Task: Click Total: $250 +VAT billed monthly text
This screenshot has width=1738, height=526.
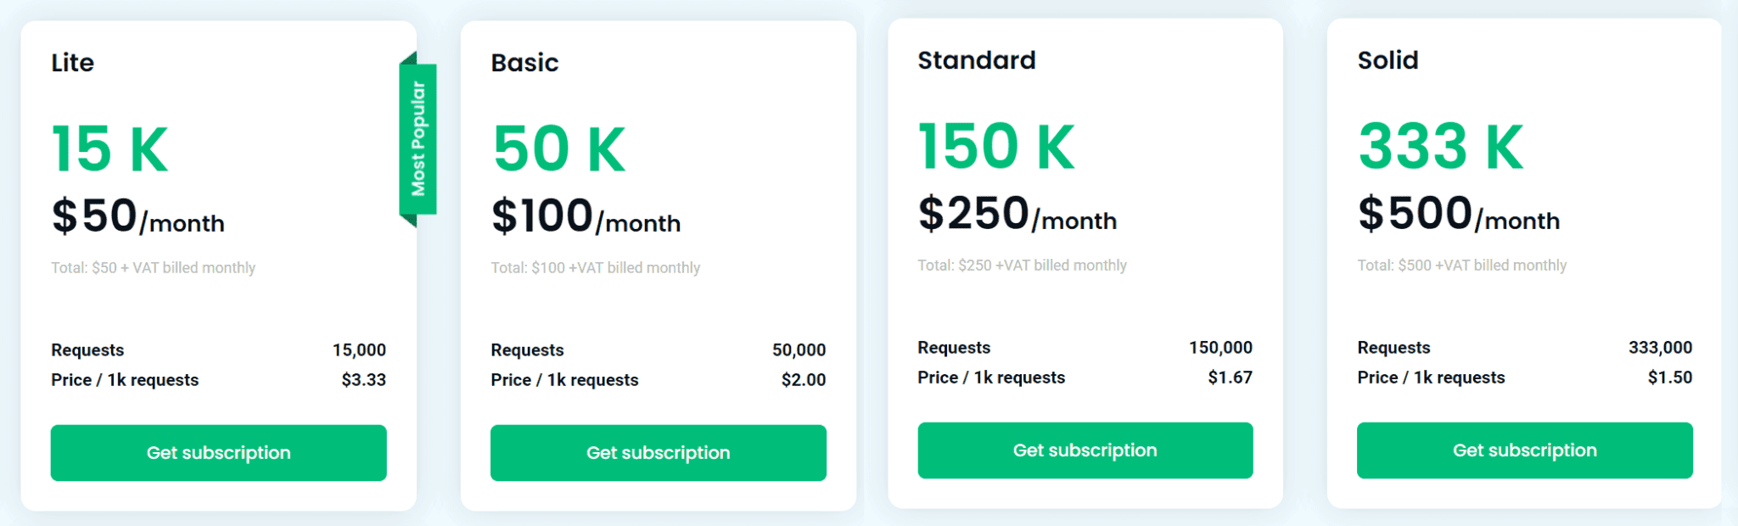Action: click(1022, 266)
